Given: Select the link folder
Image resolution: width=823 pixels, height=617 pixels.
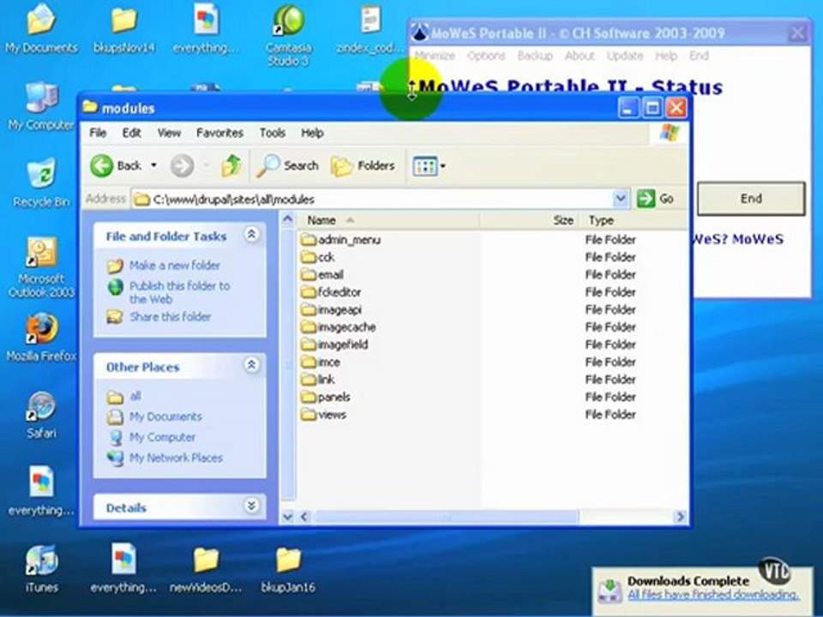Looking at the screenshot, I should (318, 380).
